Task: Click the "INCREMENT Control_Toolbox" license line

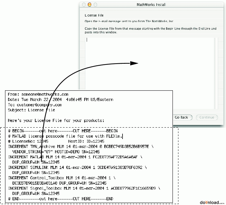Action: (62, 178)
